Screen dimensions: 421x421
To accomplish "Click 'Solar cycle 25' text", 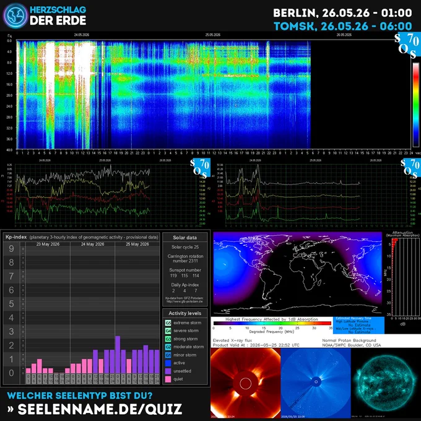I will pos(185,247).
